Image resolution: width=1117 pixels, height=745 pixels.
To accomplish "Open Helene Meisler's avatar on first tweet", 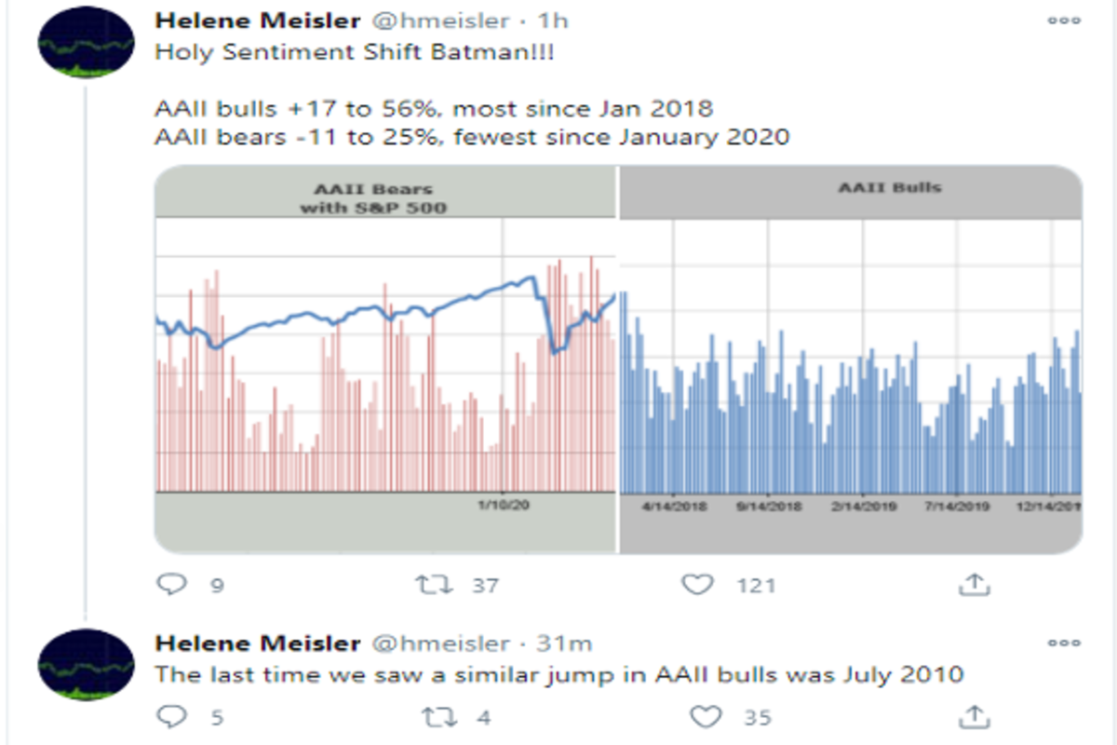I will [86, 47].
